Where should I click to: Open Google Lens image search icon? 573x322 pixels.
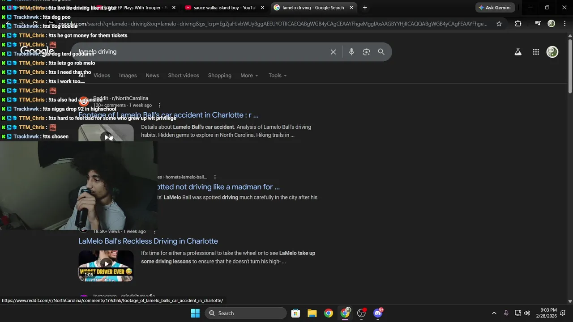(x=366, y=52)
